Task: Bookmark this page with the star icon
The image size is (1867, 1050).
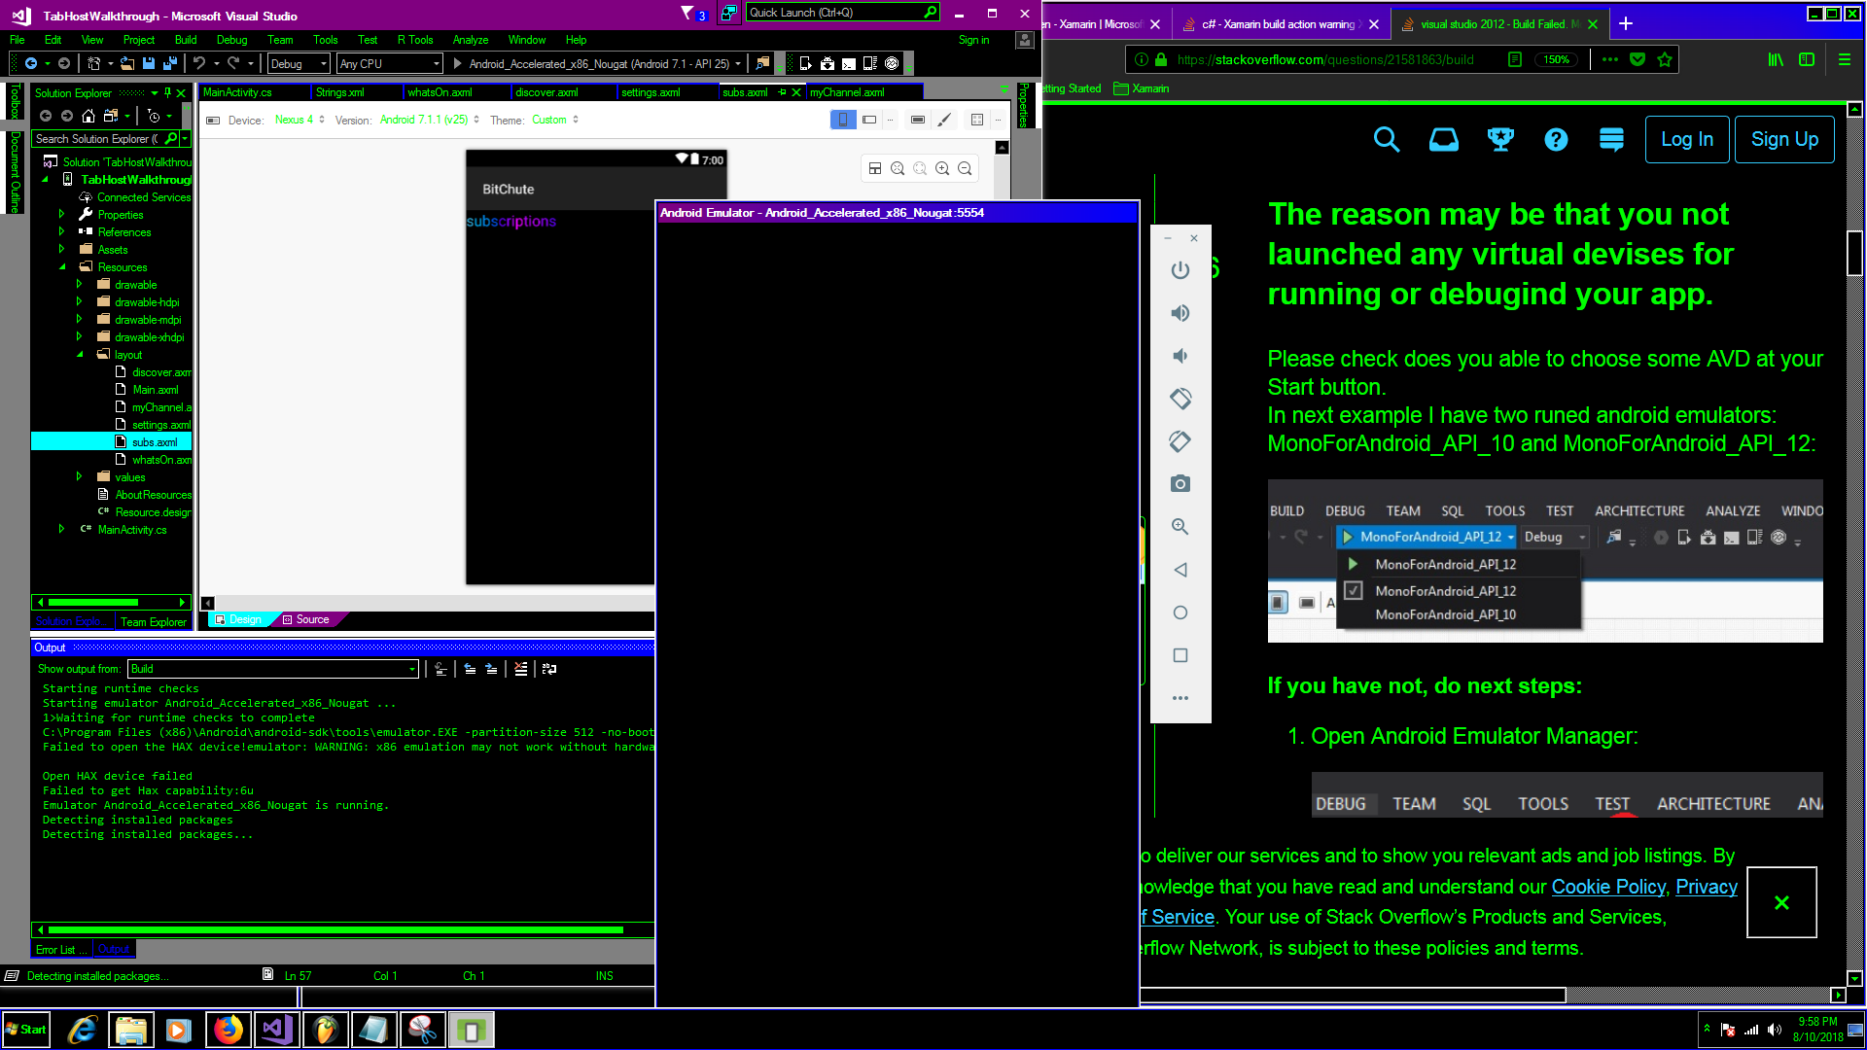Action: 1665,59
